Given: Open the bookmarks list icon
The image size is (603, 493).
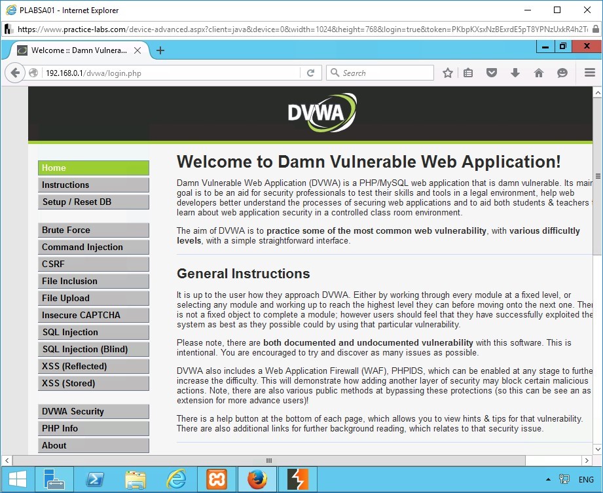Looking at the screenshot, I should click(468, 73).
